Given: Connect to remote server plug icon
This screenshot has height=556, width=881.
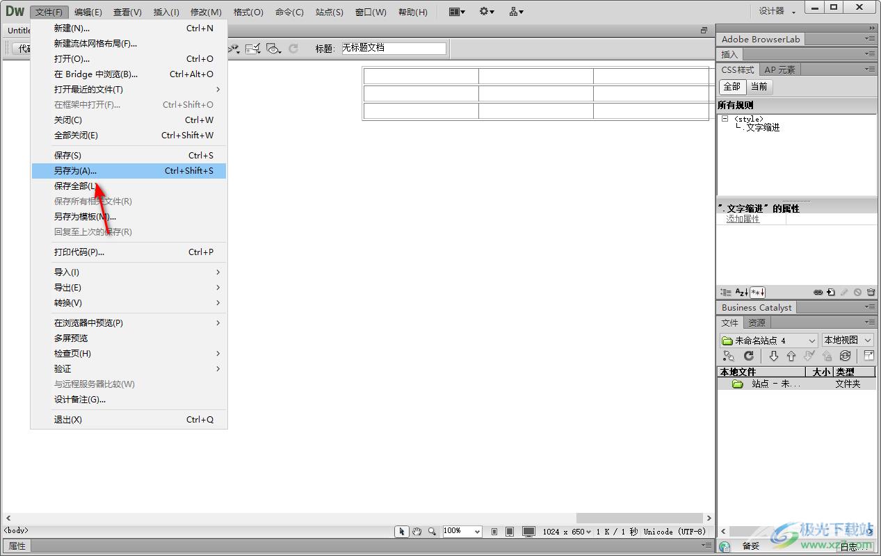Looking at the screenshot, I should tap(728, 356).
